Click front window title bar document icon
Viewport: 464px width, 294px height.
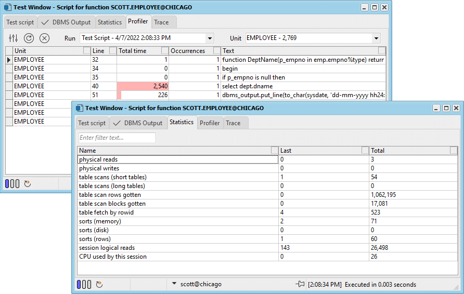tap(79, 108)
